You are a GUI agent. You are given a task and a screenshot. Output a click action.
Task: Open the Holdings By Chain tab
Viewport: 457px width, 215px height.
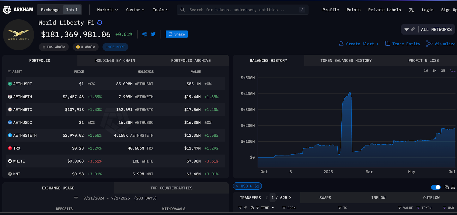[x=115, y=61]
